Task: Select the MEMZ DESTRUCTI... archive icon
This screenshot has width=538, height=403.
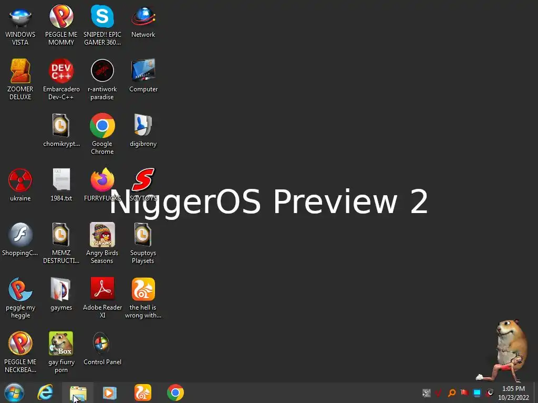Action: [x=61, y=243]
